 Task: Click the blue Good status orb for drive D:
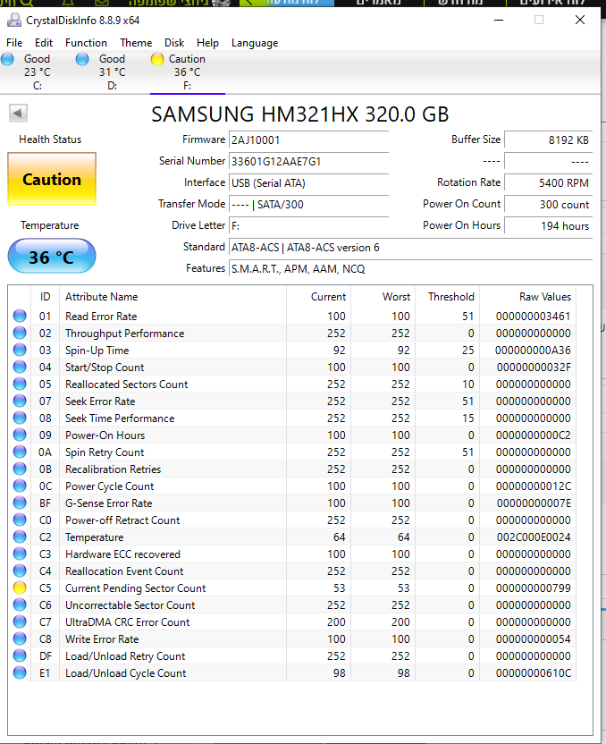click(x=83, y=59)
